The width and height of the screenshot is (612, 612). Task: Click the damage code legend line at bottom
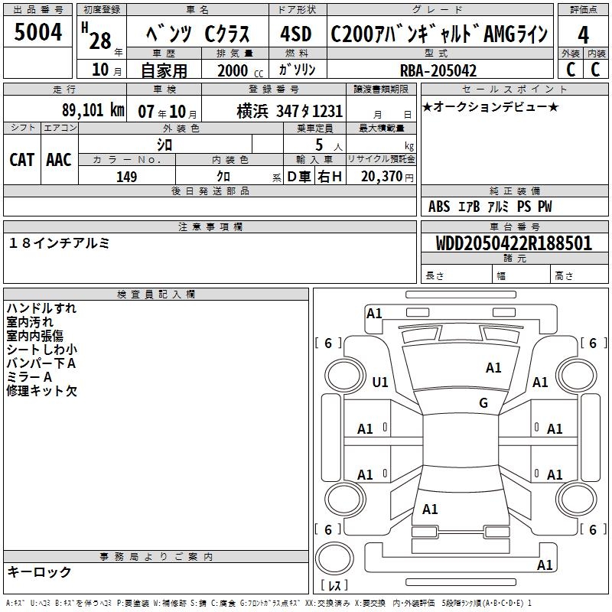(x=269, y=603)
